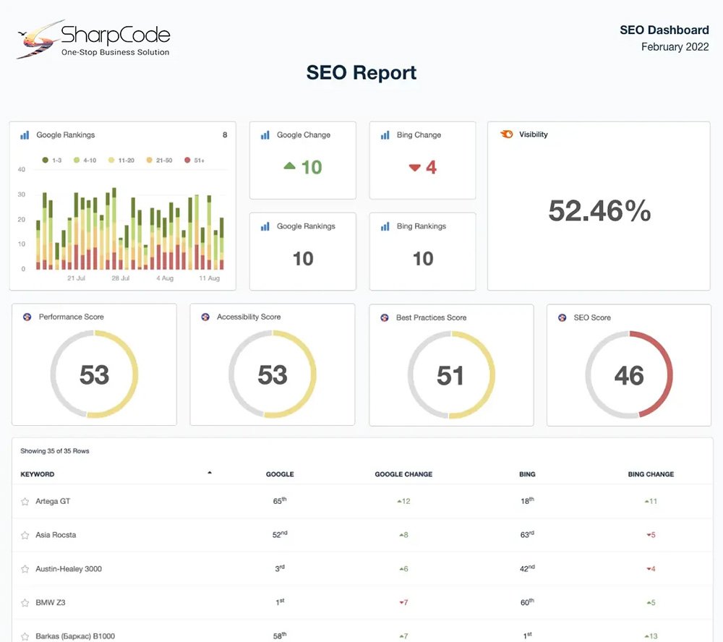Click the Google Change widget icon
723x642 pixels.
265,135
